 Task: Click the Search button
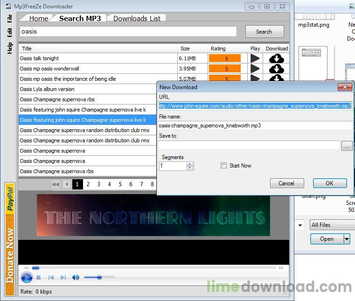(x=264, y=31)
